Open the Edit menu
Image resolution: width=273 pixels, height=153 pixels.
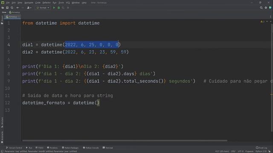[x=14, y=3]
